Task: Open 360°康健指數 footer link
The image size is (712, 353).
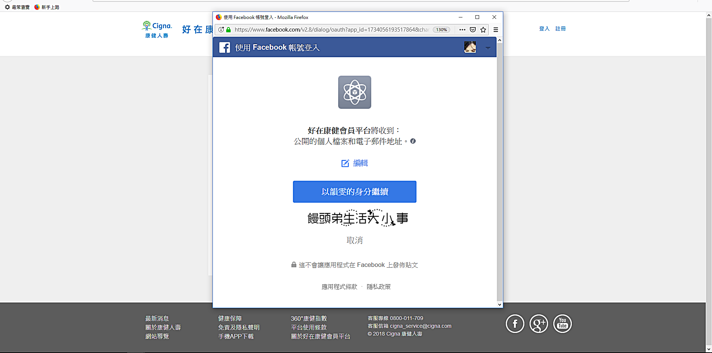Action: point(309,318)
